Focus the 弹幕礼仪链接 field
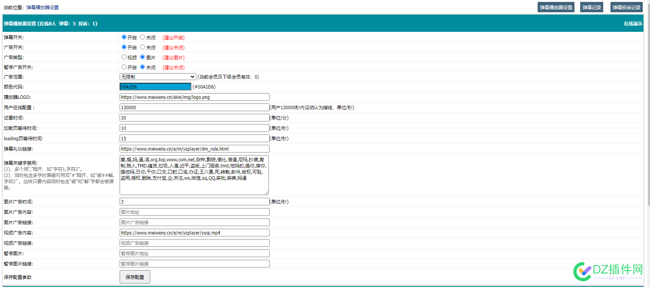This screenshot has height=287, width=650. 194,149
